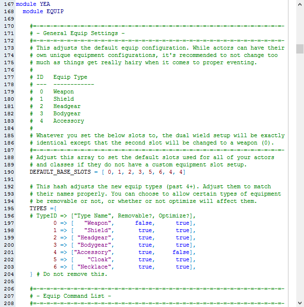This screenshot has width=304, height=307.
Task: Click the "Equip Command List" comment
Action: pyautogui.click(x=70, y=296)
